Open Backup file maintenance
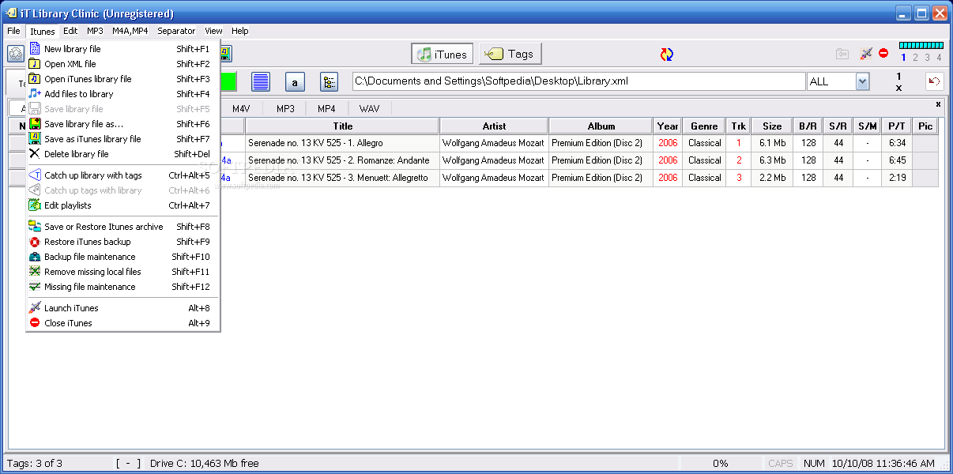Screen dimensions: 953x474 coord(122,257)
